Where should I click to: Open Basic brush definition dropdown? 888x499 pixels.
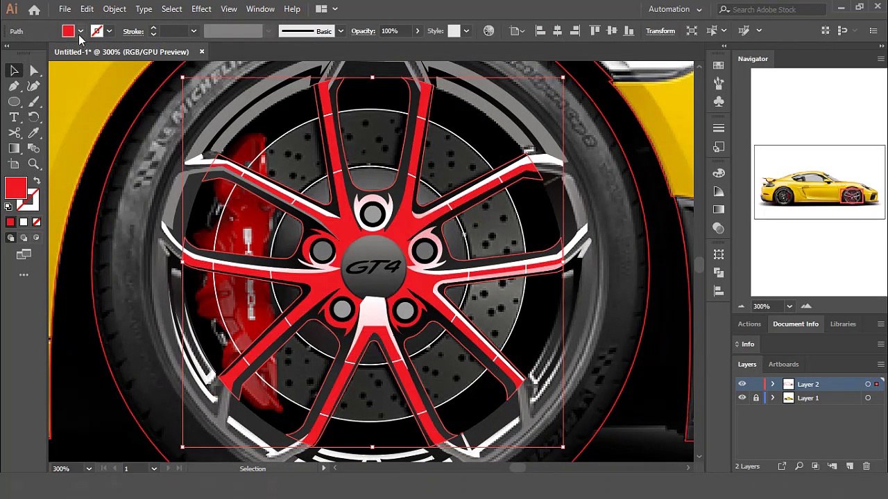(341, 31)
